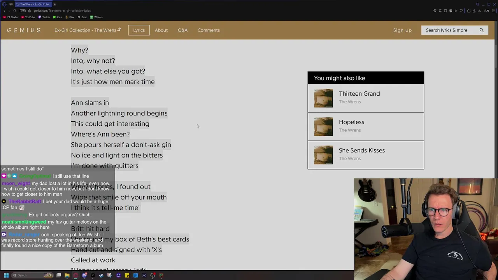Click the search magnifier in Genius header

[482, 30]
